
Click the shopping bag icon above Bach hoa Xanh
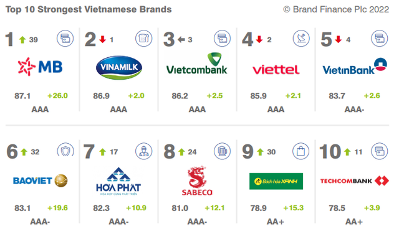pyautogui.click(x=300, y=151)
